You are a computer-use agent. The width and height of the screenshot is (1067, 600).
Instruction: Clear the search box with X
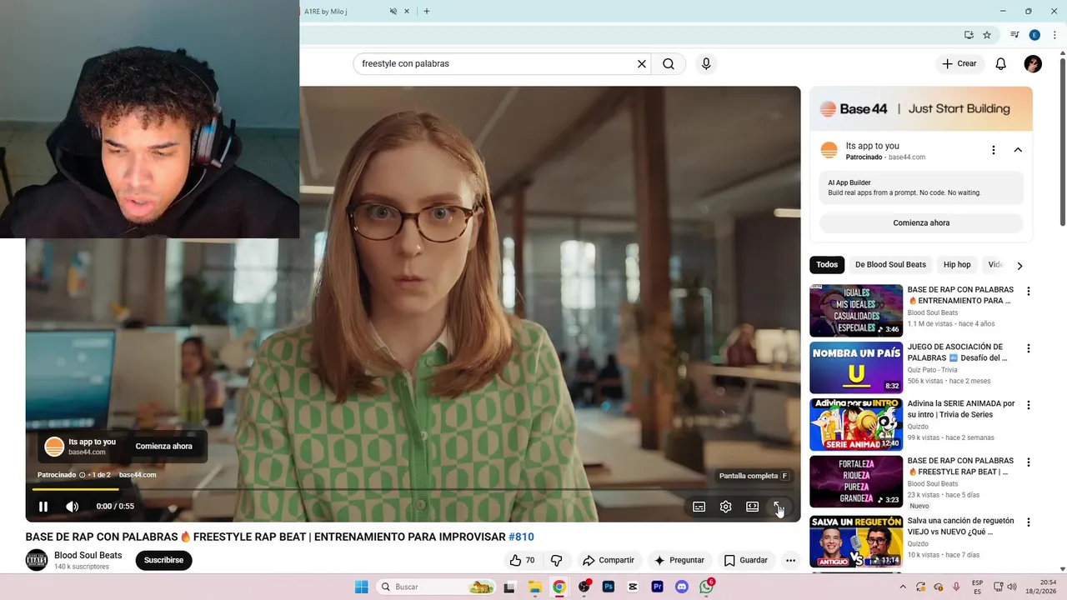(x=642, y=63)
